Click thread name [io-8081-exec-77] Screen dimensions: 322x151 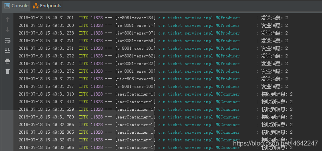pos(135,26)
